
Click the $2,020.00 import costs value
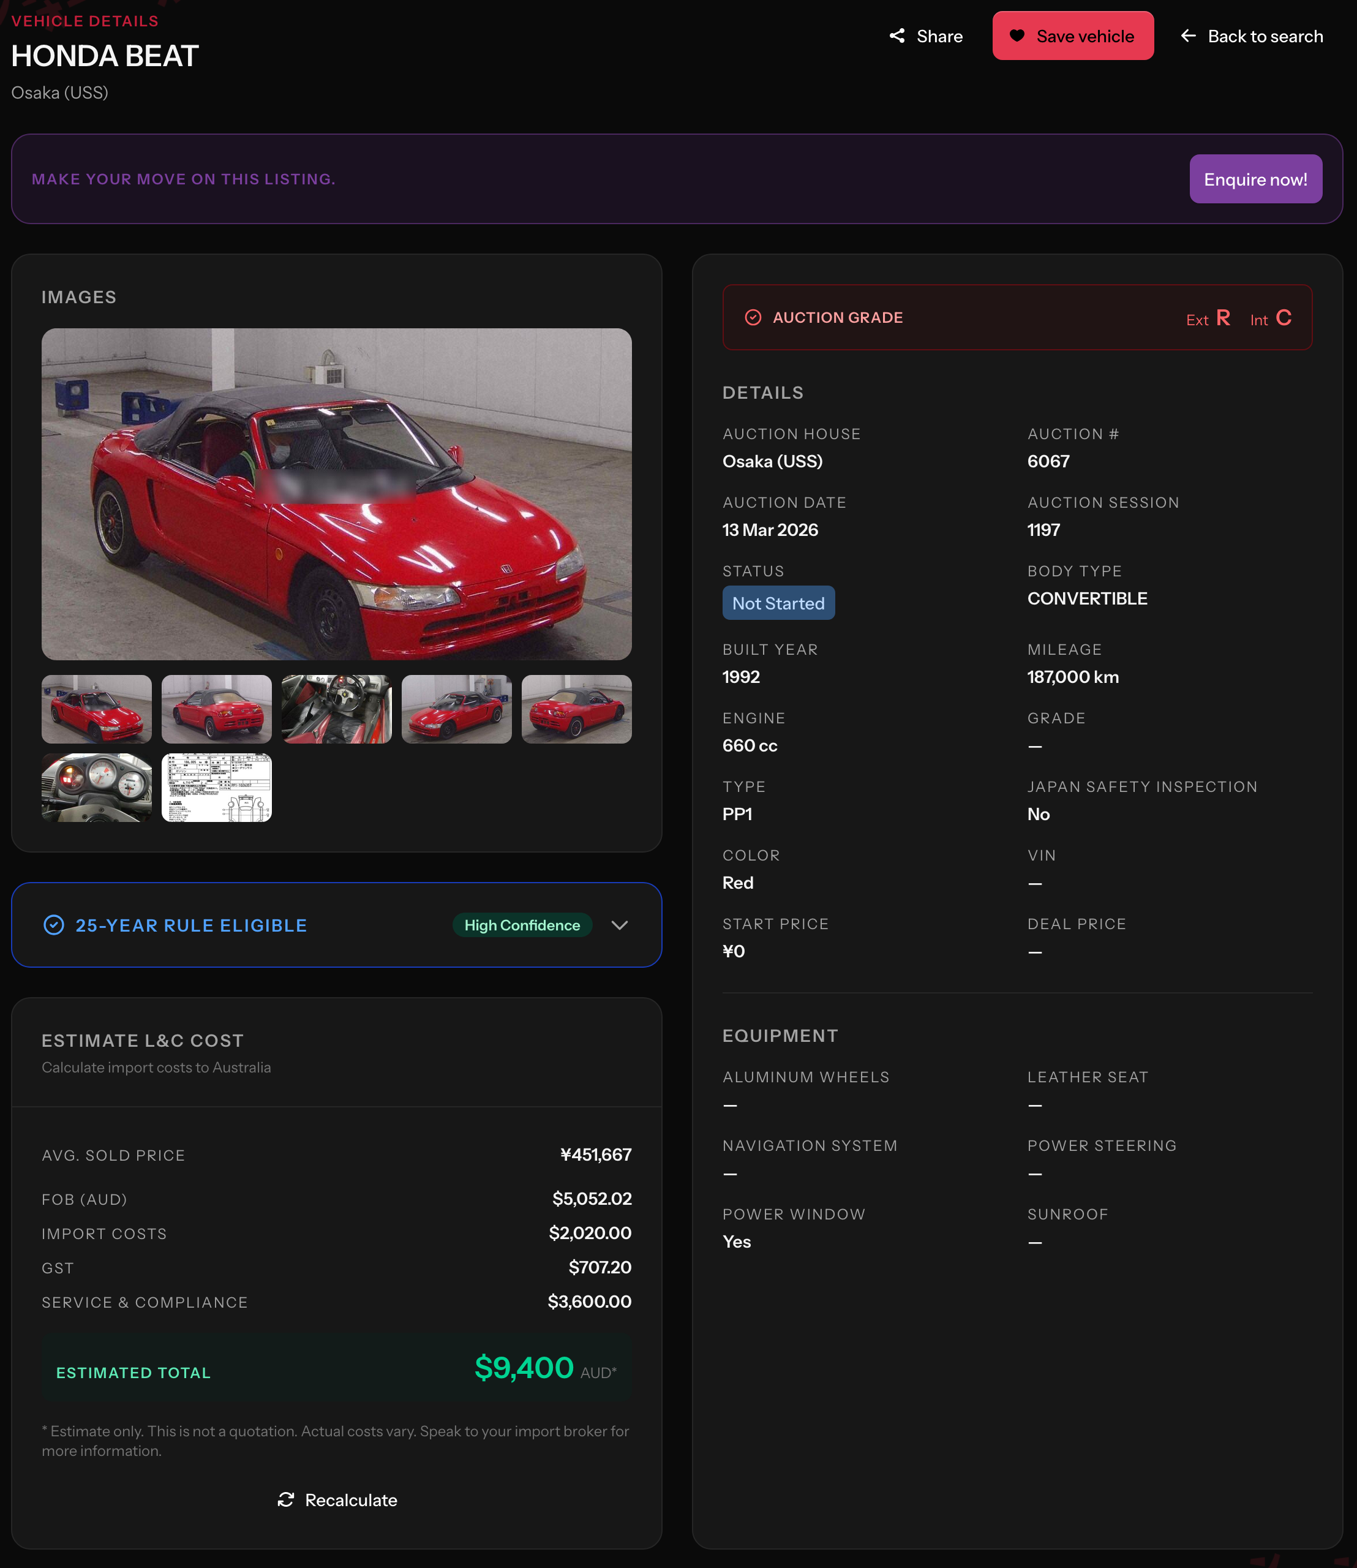(590, 1232)
